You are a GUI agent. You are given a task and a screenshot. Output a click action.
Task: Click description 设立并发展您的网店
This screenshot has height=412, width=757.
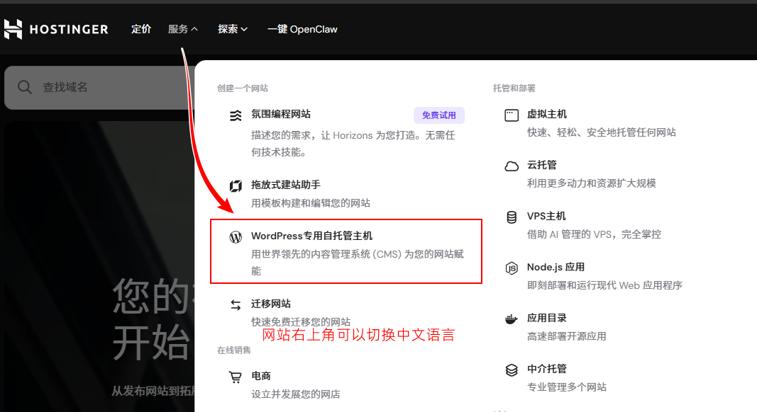point(295,394)
